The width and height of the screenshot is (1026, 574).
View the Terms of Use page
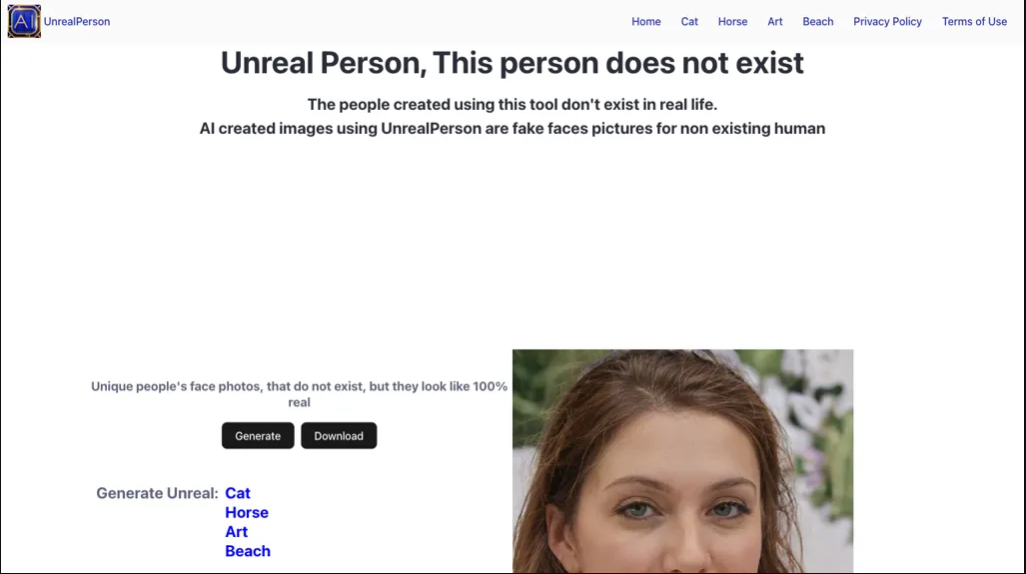[x=974, y=21]
